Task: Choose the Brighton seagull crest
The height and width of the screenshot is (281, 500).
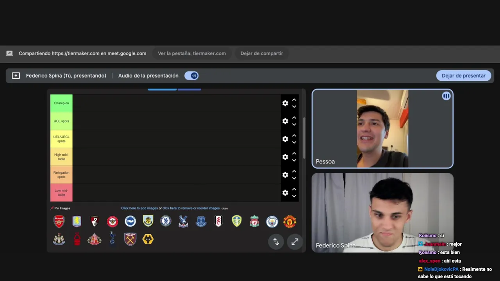Action: tap(130, 222)
